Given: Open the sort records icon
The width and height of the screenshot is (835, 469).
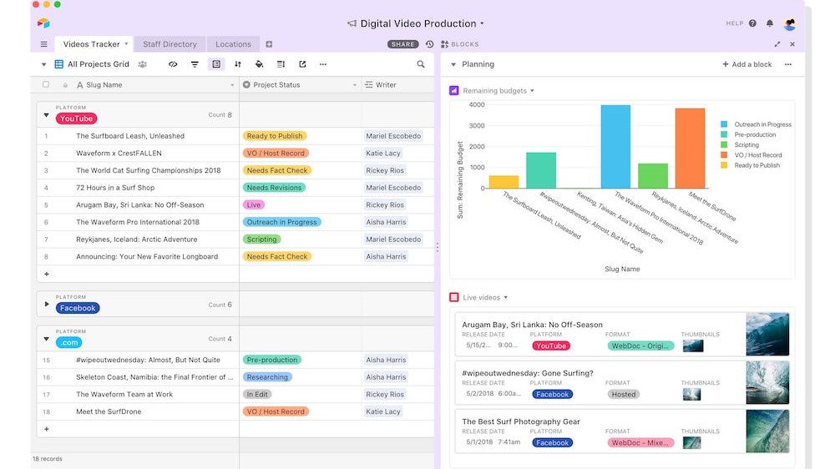Looking at the screenshot, I should [x=238, y=64].
